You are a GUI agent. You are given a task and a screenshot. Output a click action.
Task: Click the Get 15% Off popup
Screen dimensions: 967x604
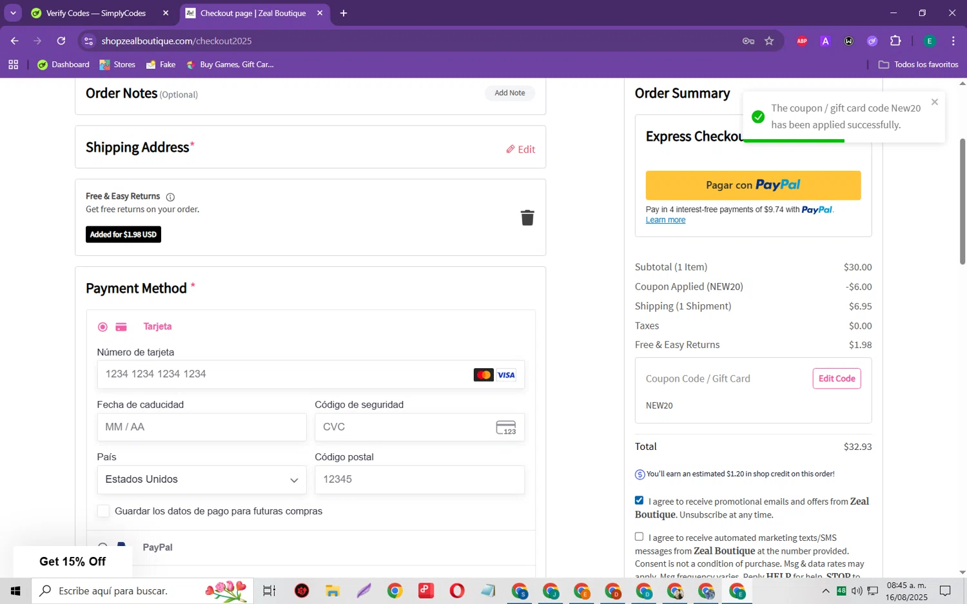tap(73, 561)
